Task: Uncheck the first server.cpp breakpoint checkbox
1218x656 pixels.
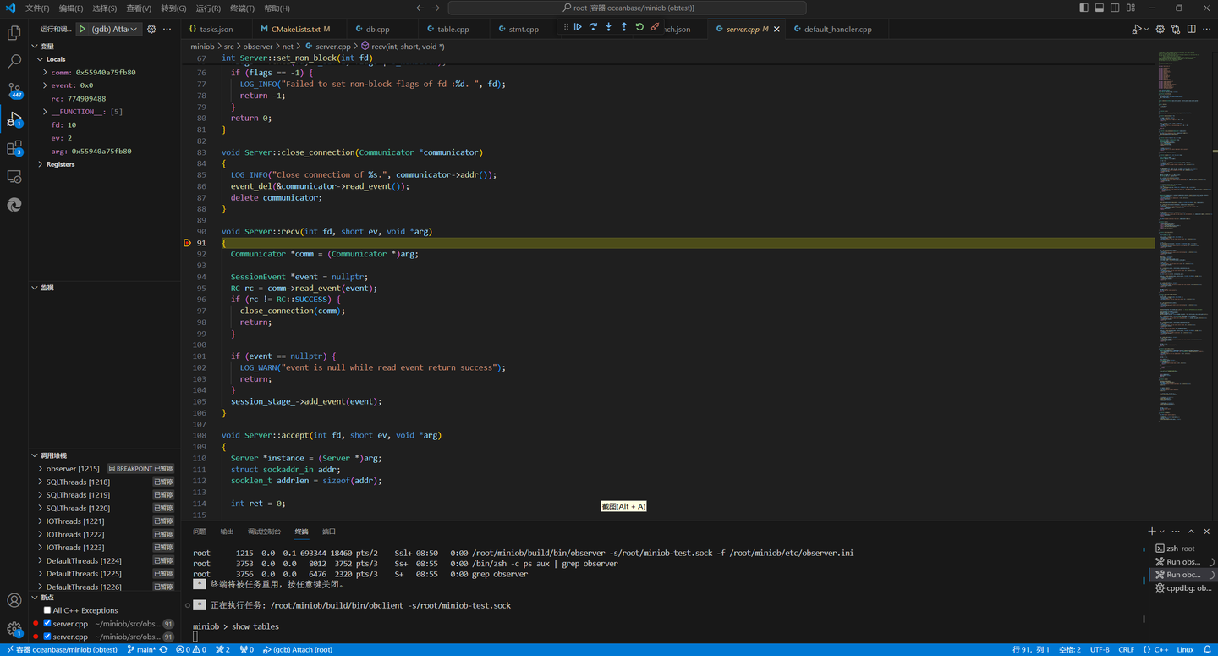Action: [x=47, y=624]
